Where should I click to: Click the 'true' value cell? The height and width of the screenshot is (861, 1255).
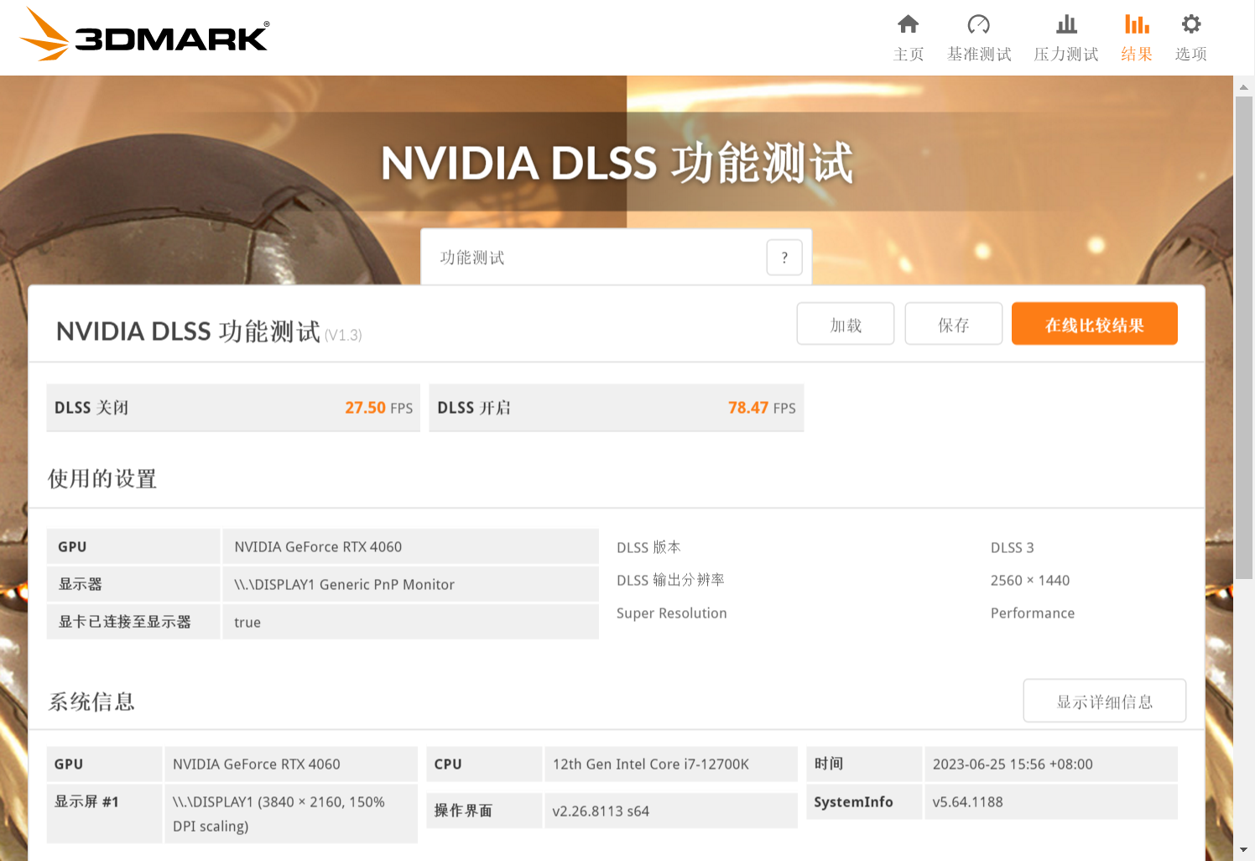tap(411, 622)
